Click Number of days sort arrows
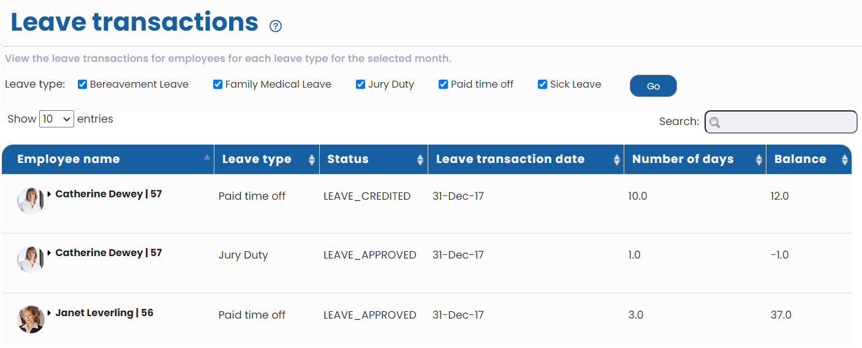 [759, 160]
